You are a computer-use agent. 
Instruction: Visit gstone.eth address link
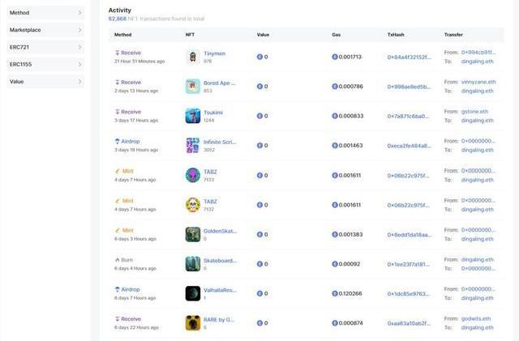tap(475, 112)
